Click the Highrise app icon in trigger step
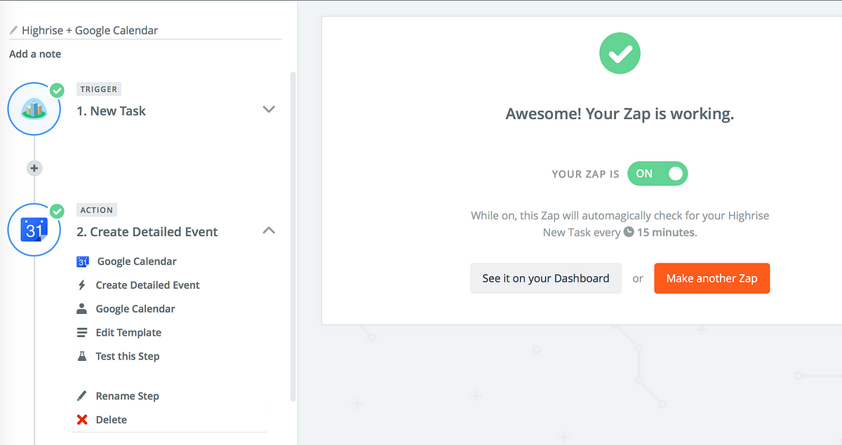 point(34,109)
